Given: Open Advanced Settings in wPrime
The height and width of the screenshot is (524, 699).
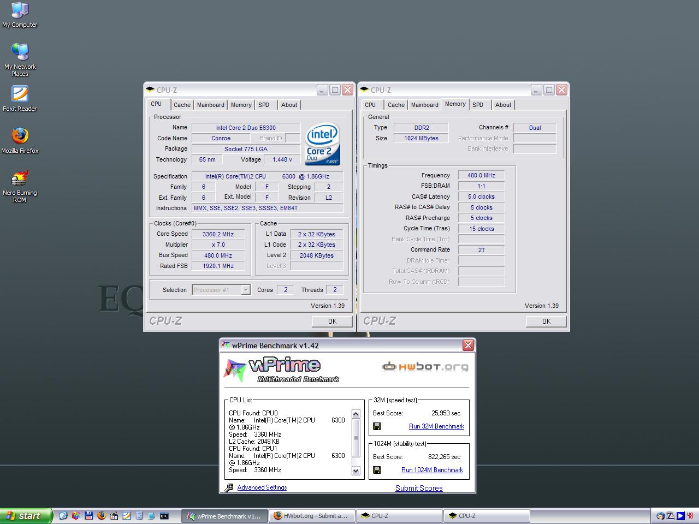Looking at the screenshot, I should coord(262,488).
